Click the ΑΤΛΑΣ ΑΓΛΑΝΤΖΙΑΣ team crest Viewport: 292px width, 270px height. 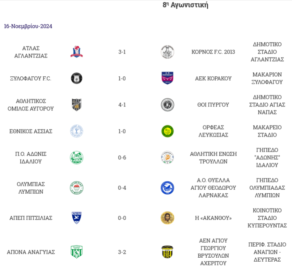77,52
